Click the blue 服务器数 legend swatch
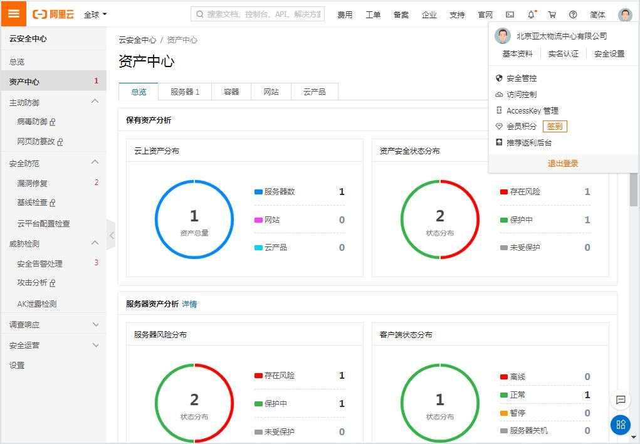The height and width of the screenshot is (444, 640). coord(258,191)
